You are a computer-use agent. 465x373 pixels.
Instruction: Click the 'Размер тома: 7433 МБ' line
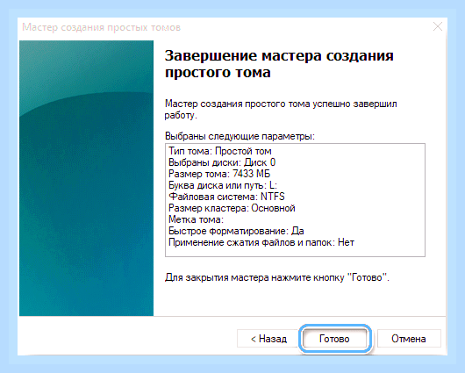pyautogui.click(x=219, y=174)
